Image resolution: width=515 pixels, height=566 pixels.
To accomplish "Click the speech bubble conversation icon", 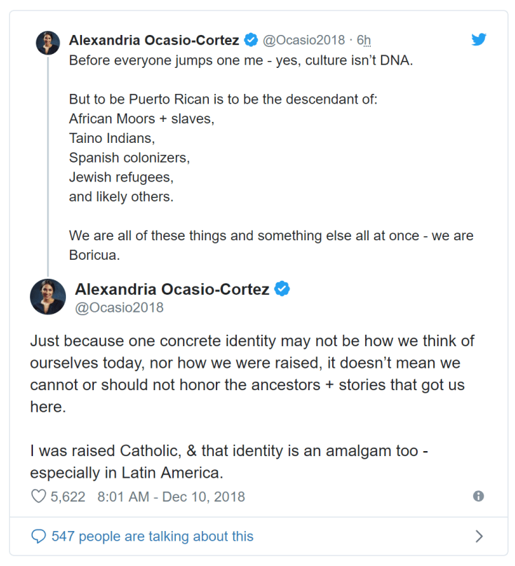I will pos(39,537).
